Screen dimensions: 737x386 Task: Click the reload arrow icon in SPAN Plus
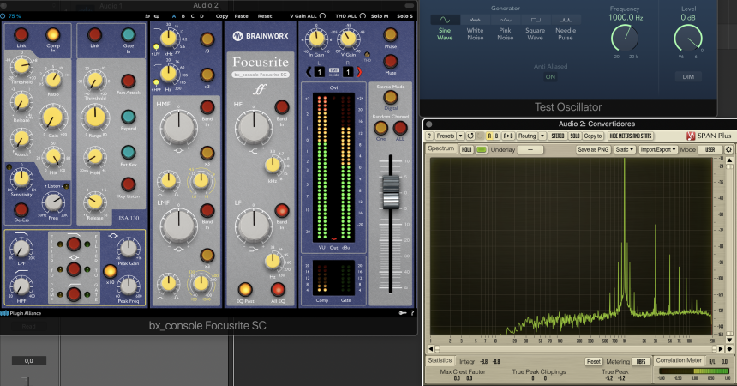coord(470,136)
